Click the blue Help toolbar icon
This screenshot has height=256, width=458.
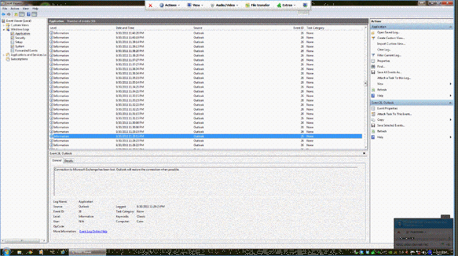tap(29, 14)
